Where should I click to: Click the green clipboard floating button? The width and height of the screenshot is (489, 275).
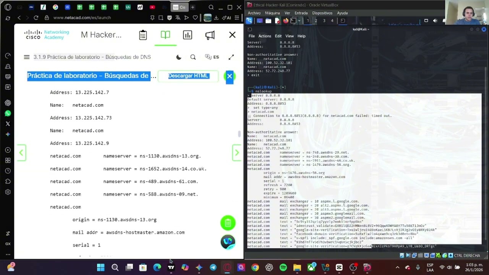[228, 223]
